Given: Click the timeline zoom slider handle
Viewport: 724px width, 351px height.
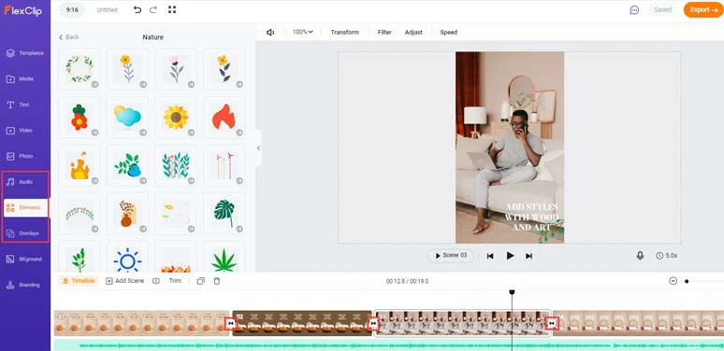Looking at the screenshot, I should pyautogui.click(x=687, y=281).
